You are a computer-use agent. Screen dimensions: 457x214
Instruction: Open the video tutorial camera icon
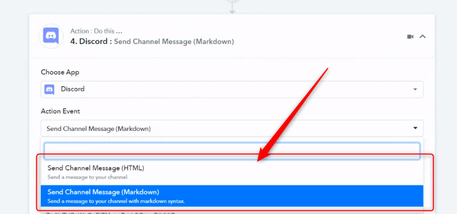click(x=410, y=37)
